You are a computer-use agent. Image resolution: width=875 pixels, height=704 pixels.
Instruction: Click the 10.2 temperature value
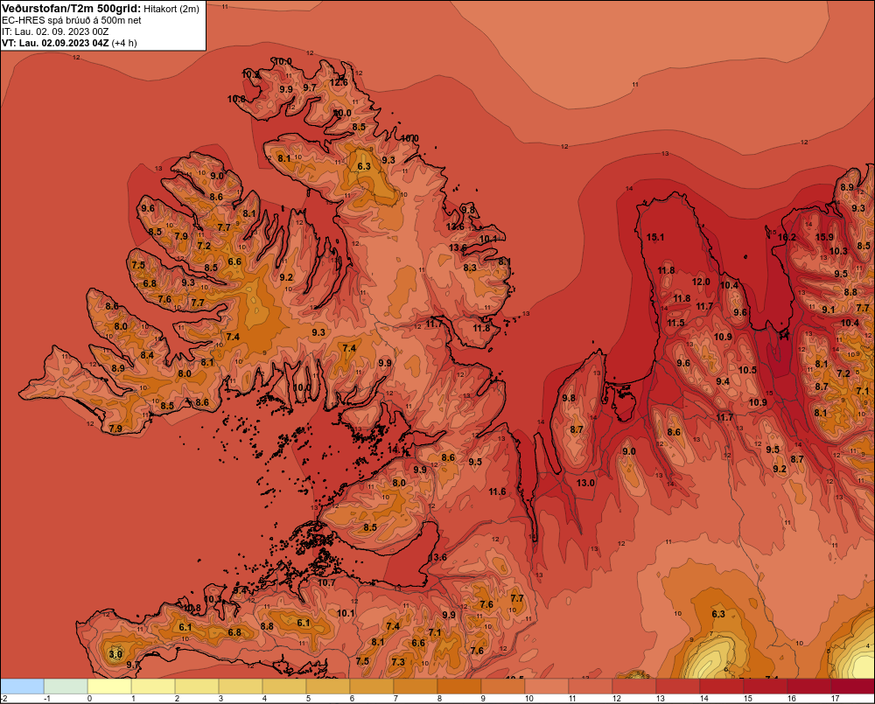[250, 74]
